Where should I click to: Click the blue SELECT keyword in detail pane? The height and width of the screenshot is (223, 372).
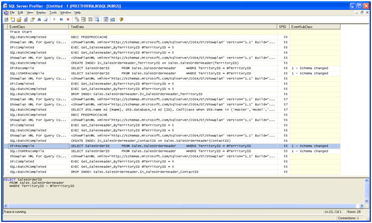[x=9, y=180]
